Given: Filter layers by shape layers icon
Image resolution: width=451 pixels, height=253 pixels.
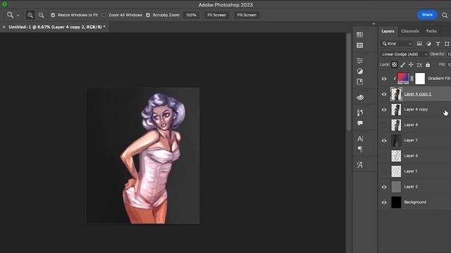Looking at the screenshot, I should click(x=447, y=44).
